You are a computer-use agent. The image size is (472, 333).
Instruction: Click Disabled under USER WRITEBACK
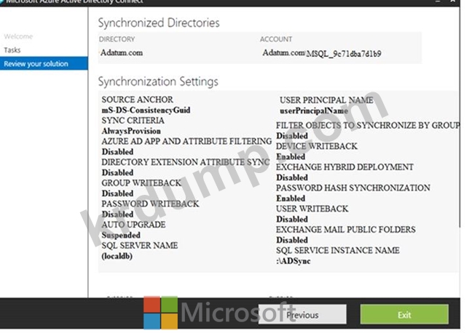[292, 219]
